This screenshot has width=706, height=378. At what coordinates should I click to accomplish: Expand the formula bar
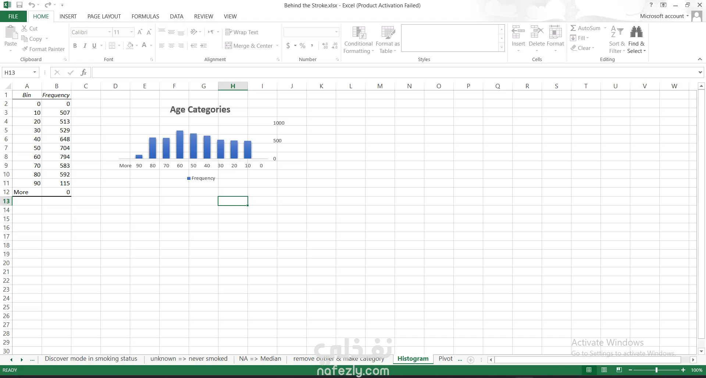pyautogui.click(x=700, y=72)
